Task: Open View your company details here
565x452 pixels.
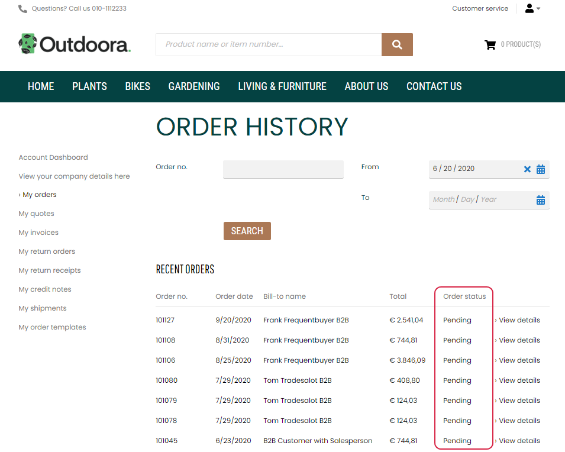Action: click(x=74, y=176)
